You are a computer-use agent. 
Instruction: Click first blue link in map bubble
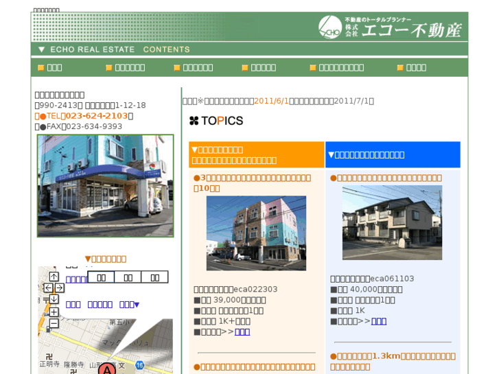click(x=73, y=305)
